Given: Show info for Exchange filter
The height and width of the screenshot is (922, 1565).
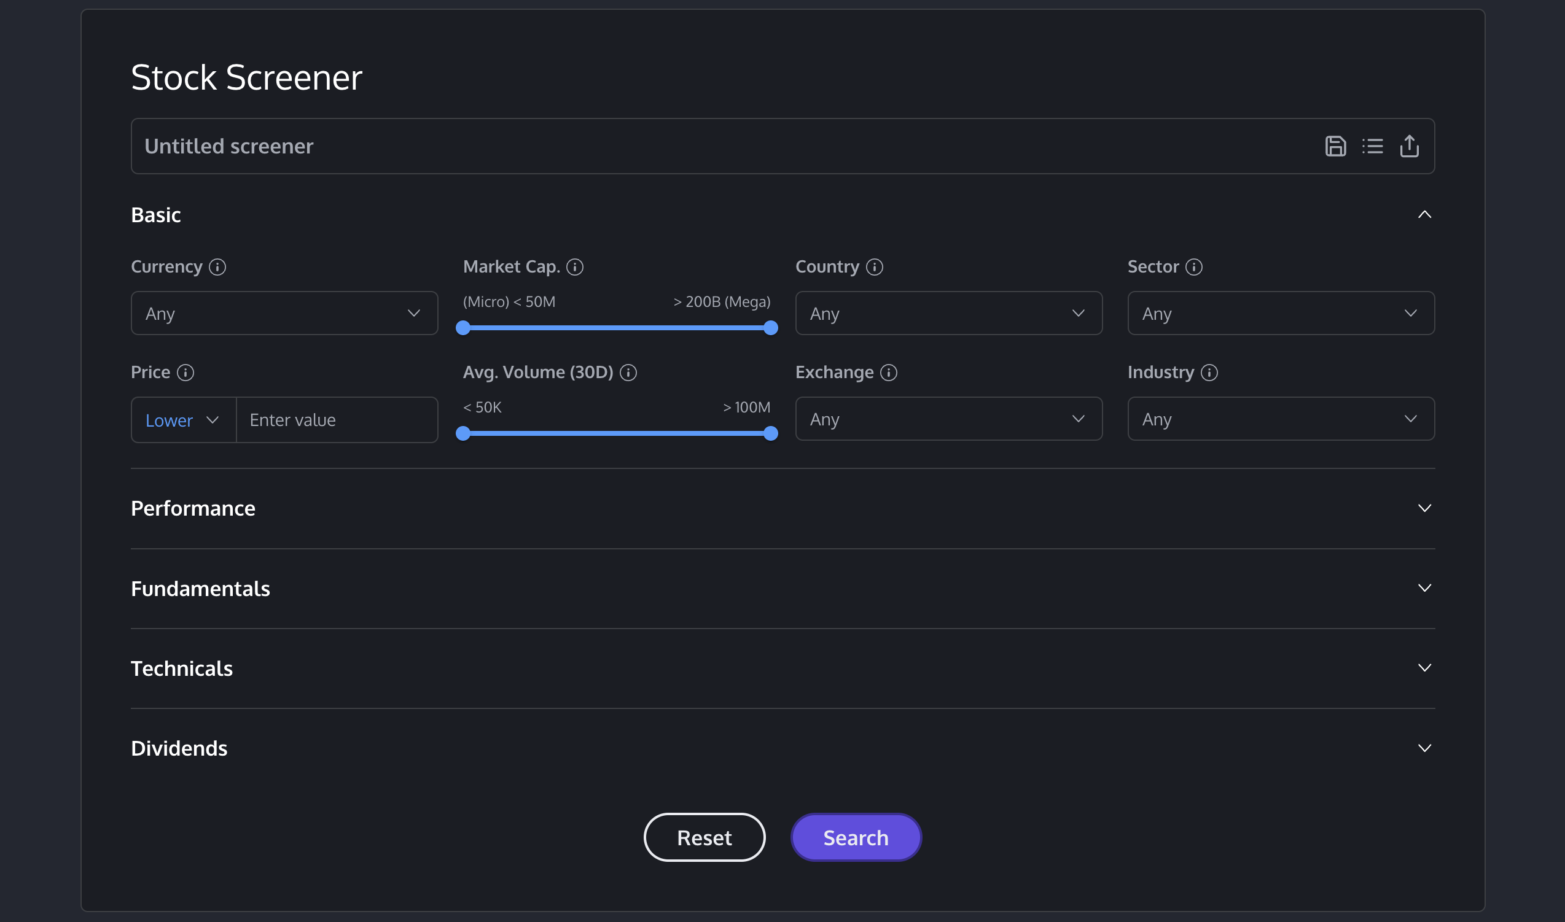Looking at the screenshot, I should click(x=889, y=372).
